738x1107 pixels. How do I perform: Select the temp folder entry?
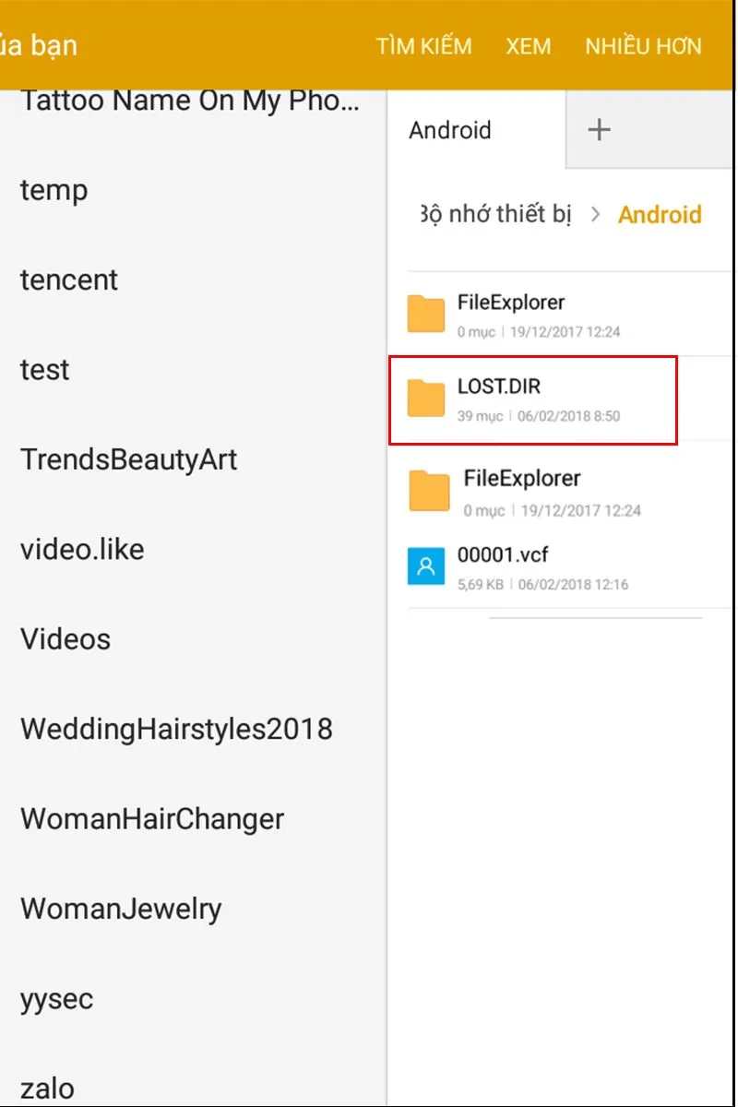[x=54, y=190]
